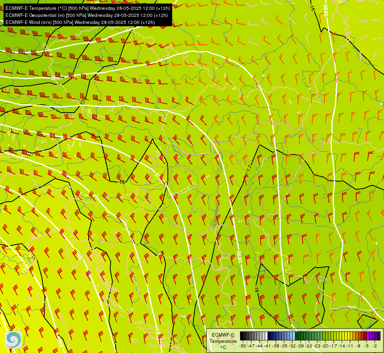
Task: Click the 5660 geopotential contour label
Action: 57,78
